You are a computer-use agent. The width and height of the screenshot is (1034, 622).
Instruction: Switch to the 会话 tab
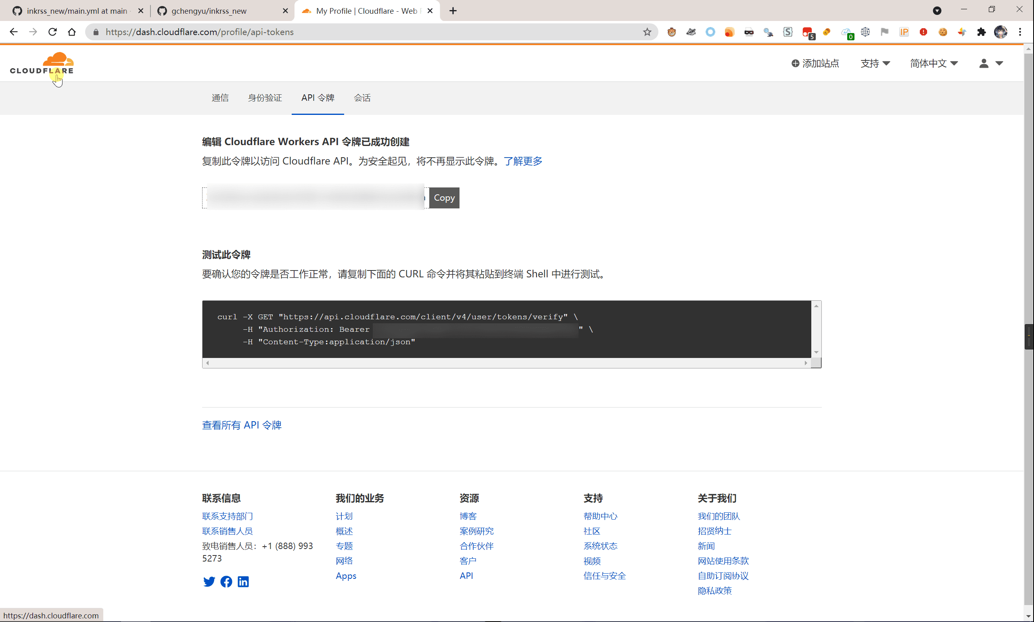point(362,98)
